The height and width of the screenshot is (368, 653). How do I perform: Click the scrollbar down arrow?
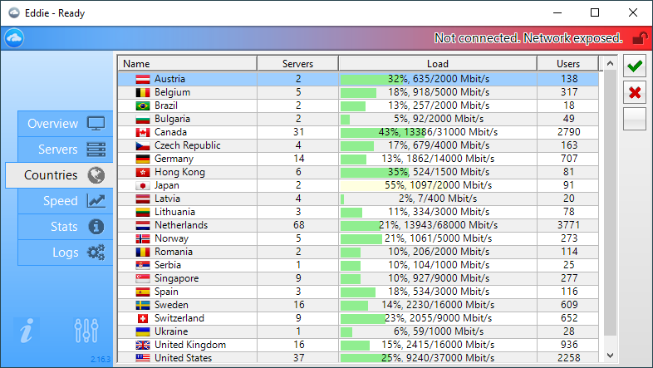[x=610, y=356]
